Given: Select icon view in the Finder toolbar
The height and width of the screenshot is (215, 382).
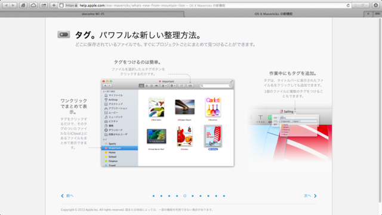Looking at the screenshot, I should [x=141, y=86].
